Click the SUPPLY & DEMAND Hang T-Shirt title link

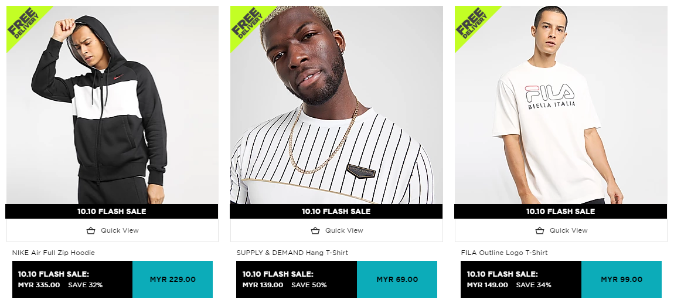tap(292, 253)
